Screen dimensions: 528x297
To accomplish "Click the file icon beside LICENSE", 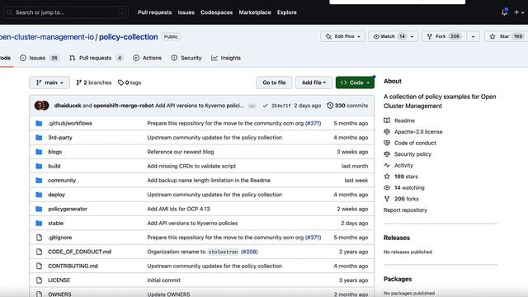I will (39, 280).
